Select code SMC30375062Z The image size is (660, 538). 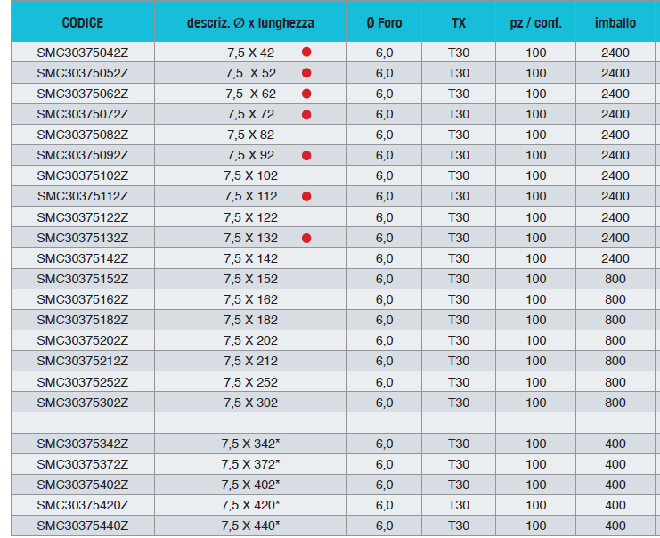click(x=83, y=94)
